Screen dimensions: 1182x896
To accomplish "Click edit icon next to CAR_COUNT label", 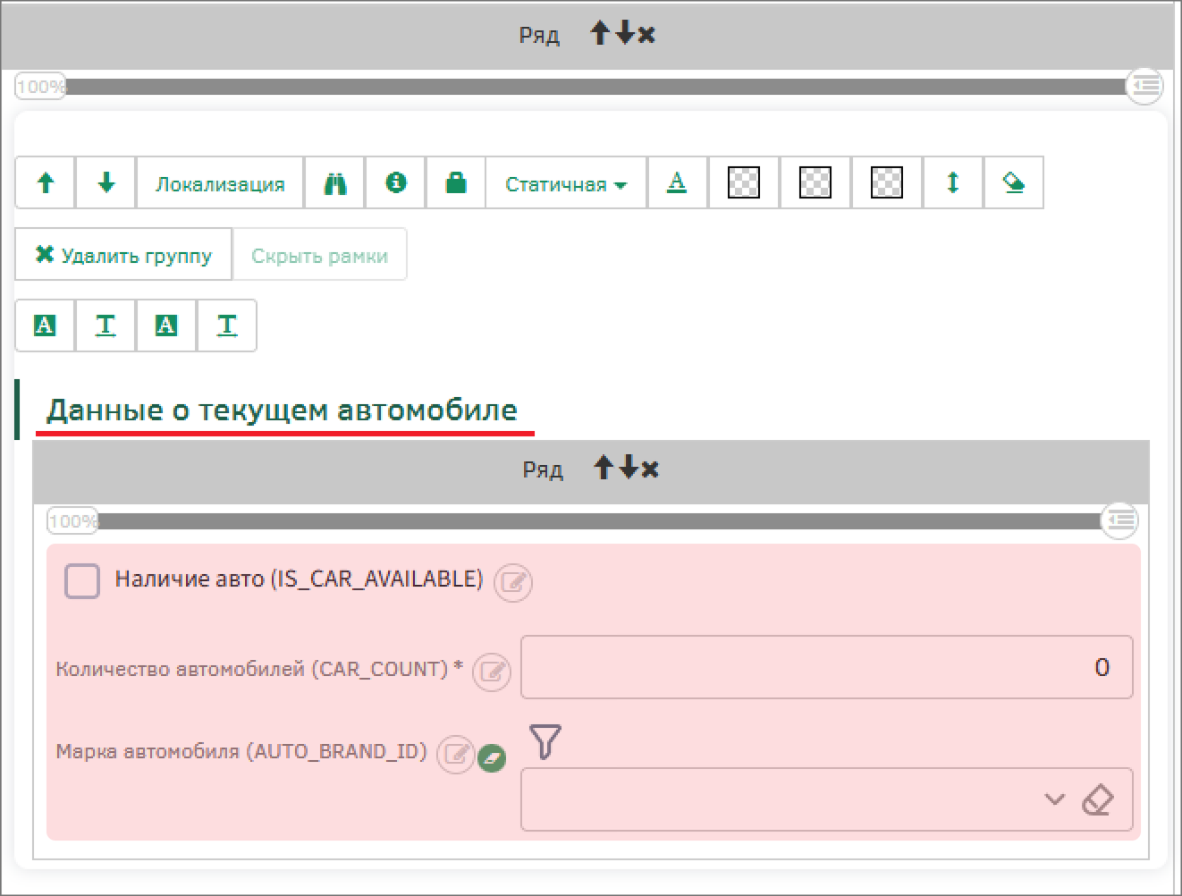I will (x=491, y=672).
